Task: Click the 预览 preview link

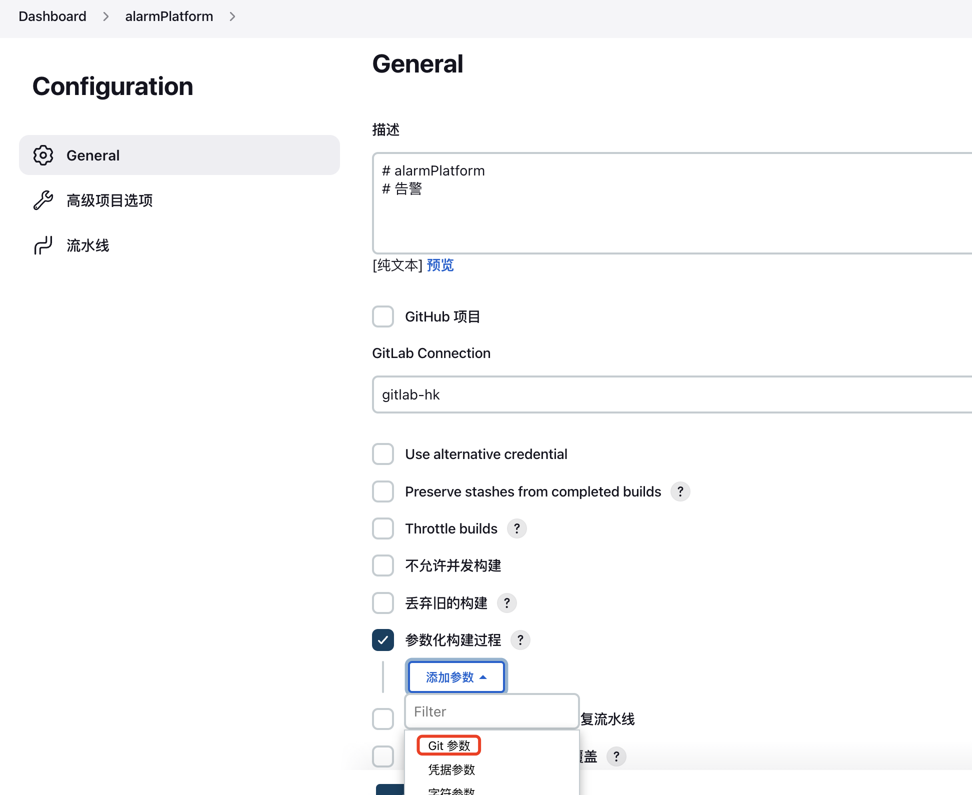Action: pyautogui.click(x=440, y=265)
